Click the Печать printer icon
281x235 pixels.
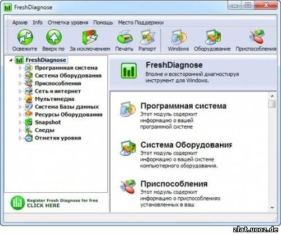[125, 37]
